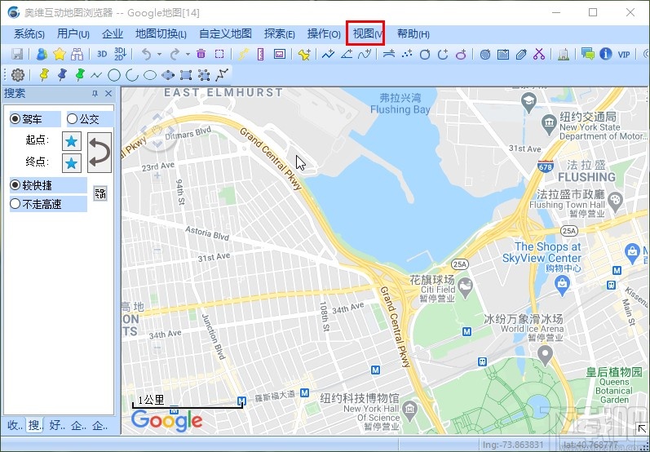
Task: Add a new pushpin marker
Action: (304, 54)
